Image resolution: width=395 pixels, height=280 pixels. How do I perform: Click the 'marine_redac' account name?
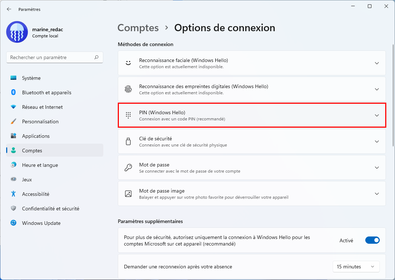coord(47,29)
